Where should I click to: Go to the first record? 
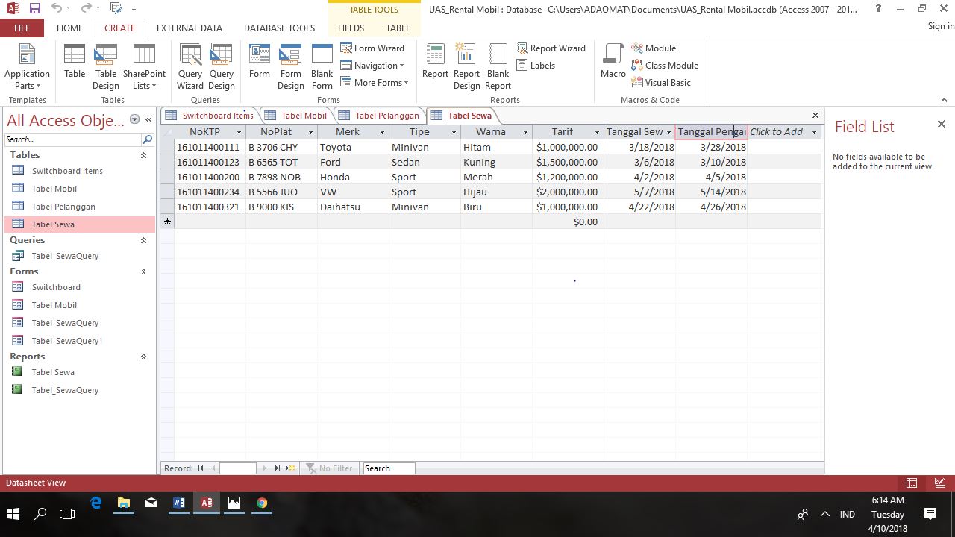coord(201,468)
